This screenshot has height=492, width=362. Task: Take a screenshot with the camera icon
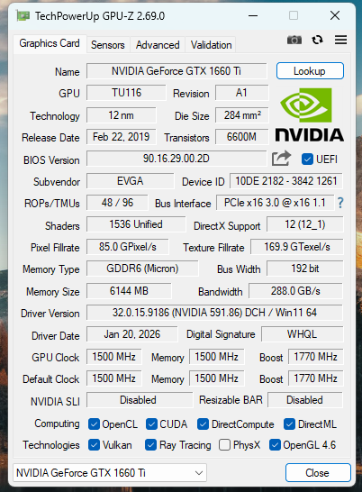(294, 40)
